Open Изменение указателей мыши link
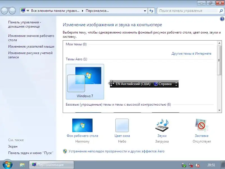The height and width of the screenshot is (169, 225). click(x=31, y=46)
